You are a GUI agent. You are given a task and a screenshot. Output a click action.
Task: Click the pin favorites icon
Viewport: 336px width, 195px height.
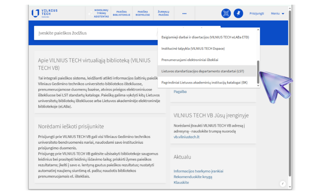(x=238, y=14)
